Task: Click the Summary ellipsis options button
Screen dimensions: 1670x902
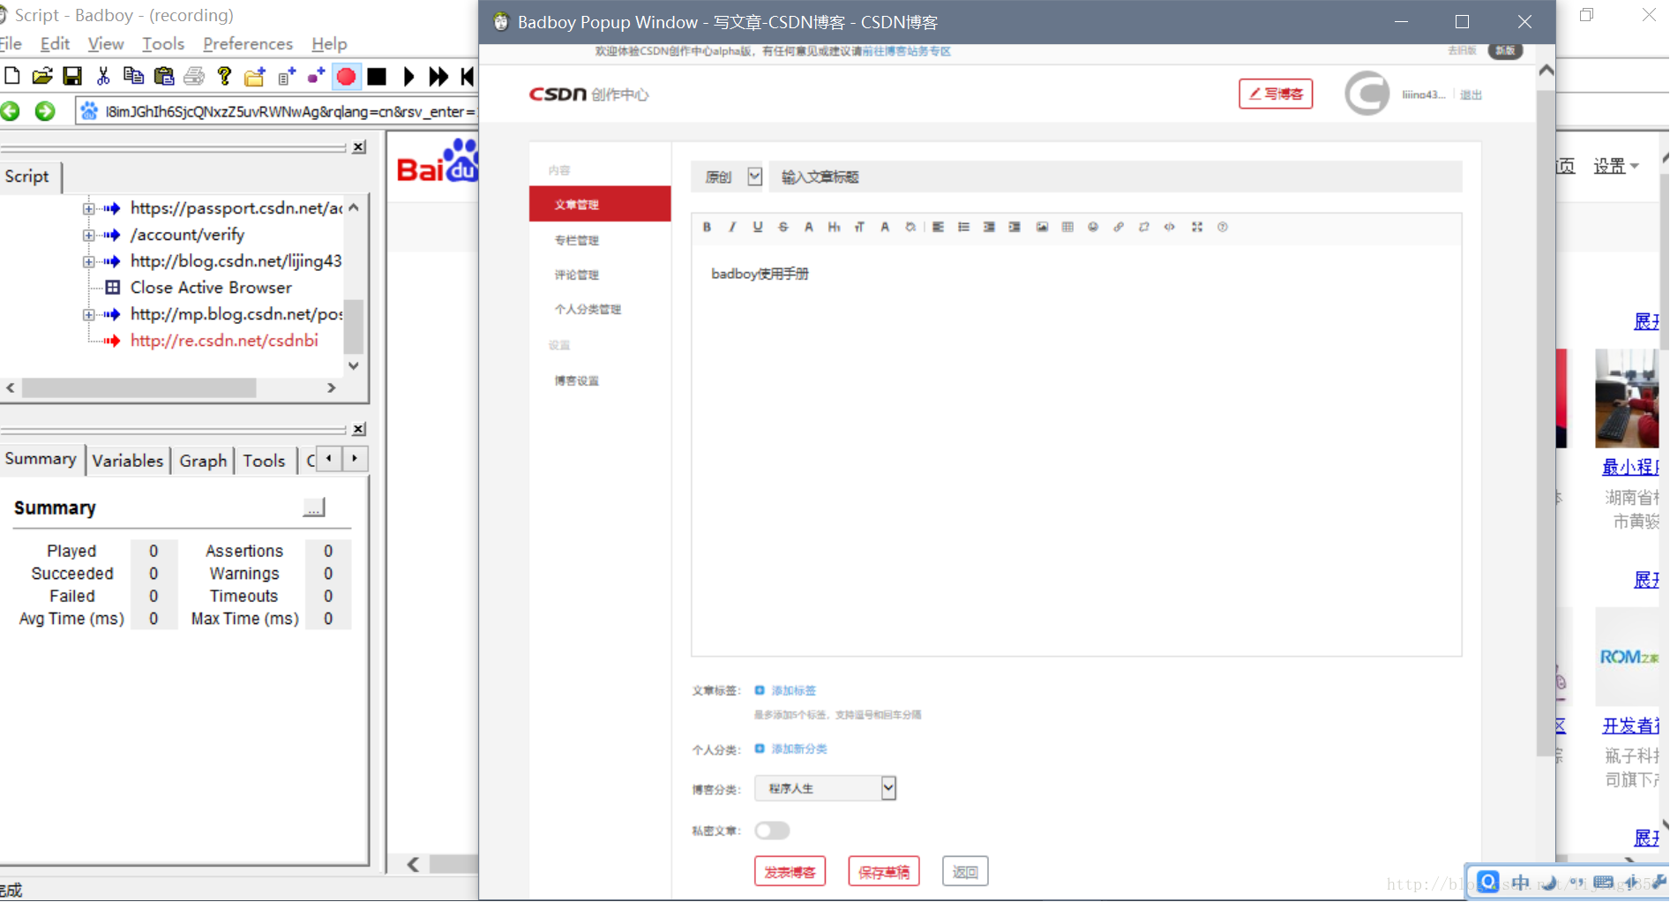Action: (x=314, y=508)
